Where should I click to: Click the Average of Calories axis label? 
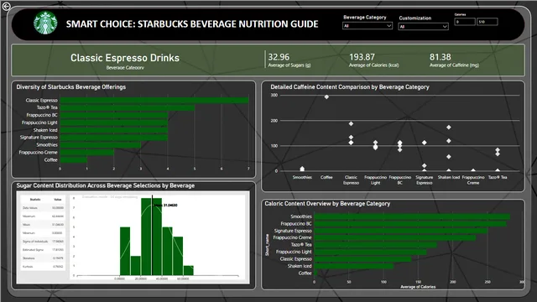coord(418,287)
